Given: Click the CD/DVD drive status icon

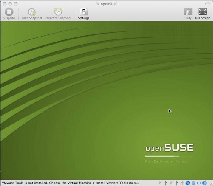Looking at the screenshot, I should pos(187,183).
